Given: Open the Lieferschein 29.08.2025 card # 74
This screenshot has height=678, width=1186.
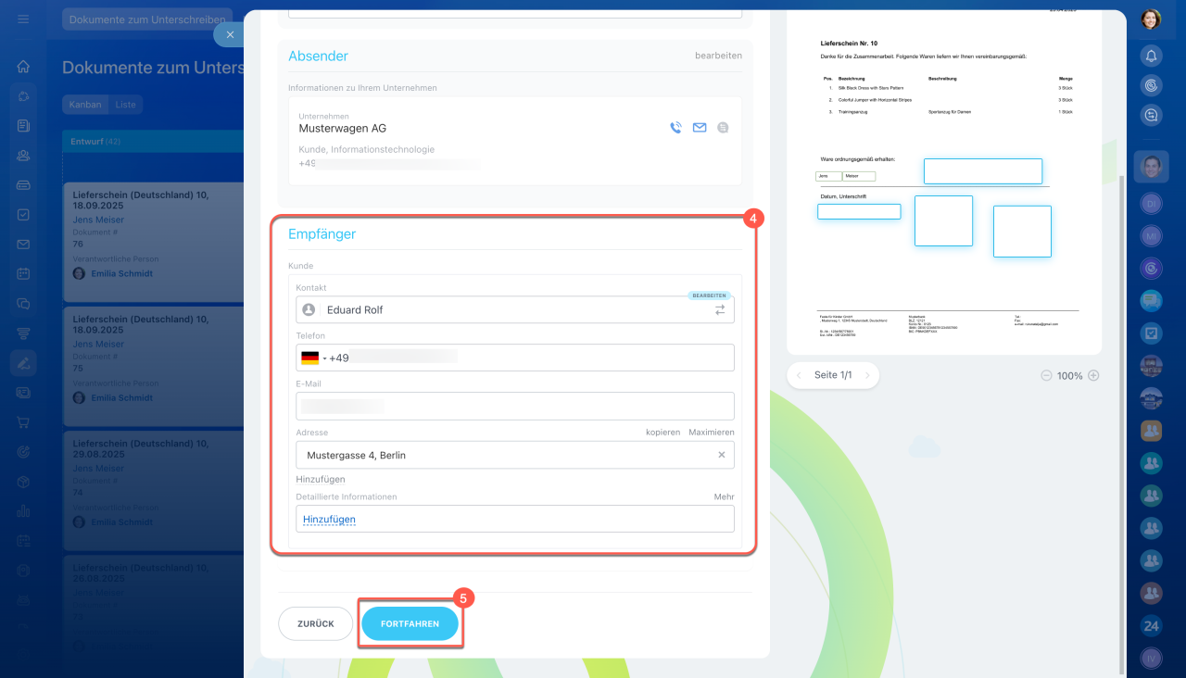Looking at the screenshot, I should [153, 490].
